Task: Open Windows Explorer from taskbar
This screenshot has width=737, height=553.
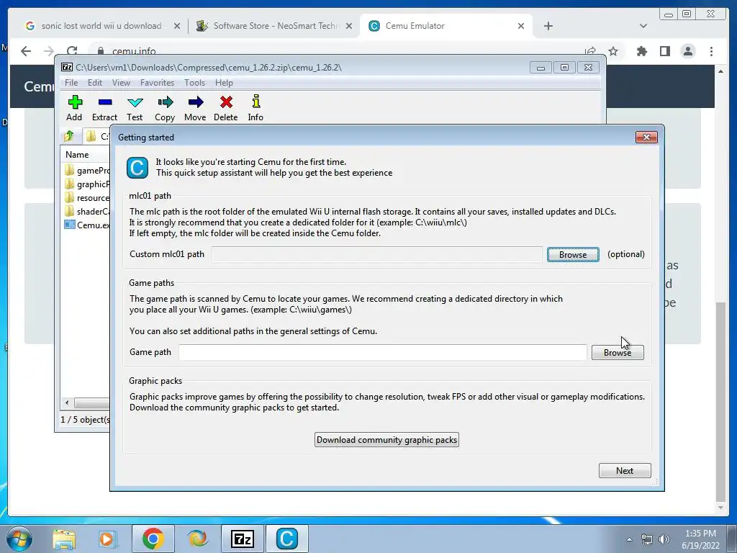Action: click(x=63, y=539)
